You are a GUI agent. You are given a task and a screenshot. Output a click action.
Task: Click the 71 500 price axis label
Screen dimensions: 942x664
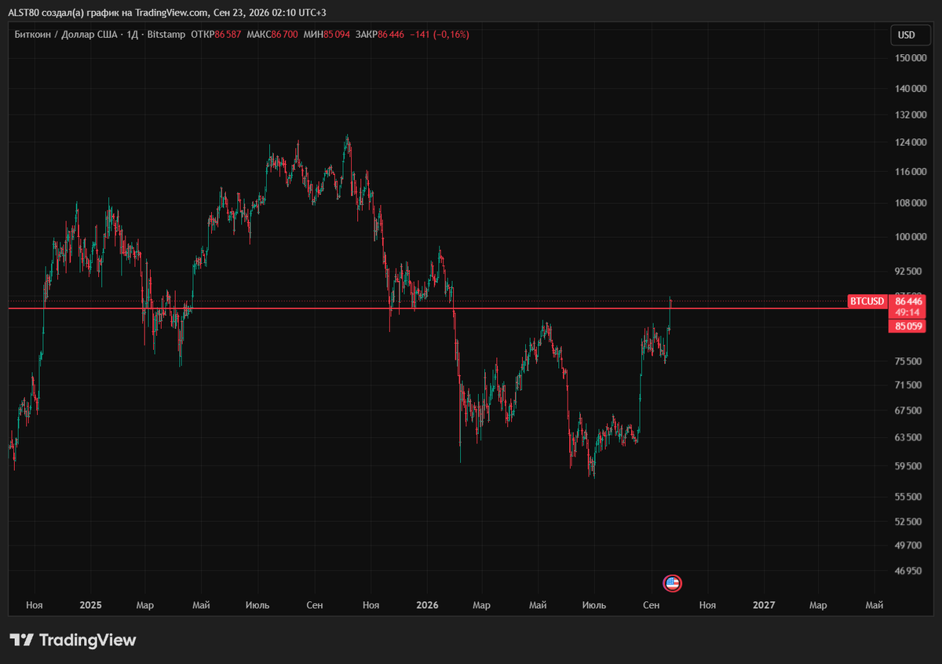click(x=910, y=385)
